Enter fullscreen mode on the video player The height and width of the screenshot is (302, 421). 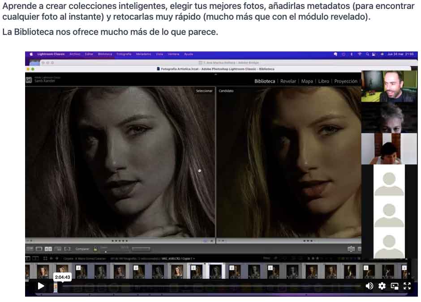click(x=407, y=286)
